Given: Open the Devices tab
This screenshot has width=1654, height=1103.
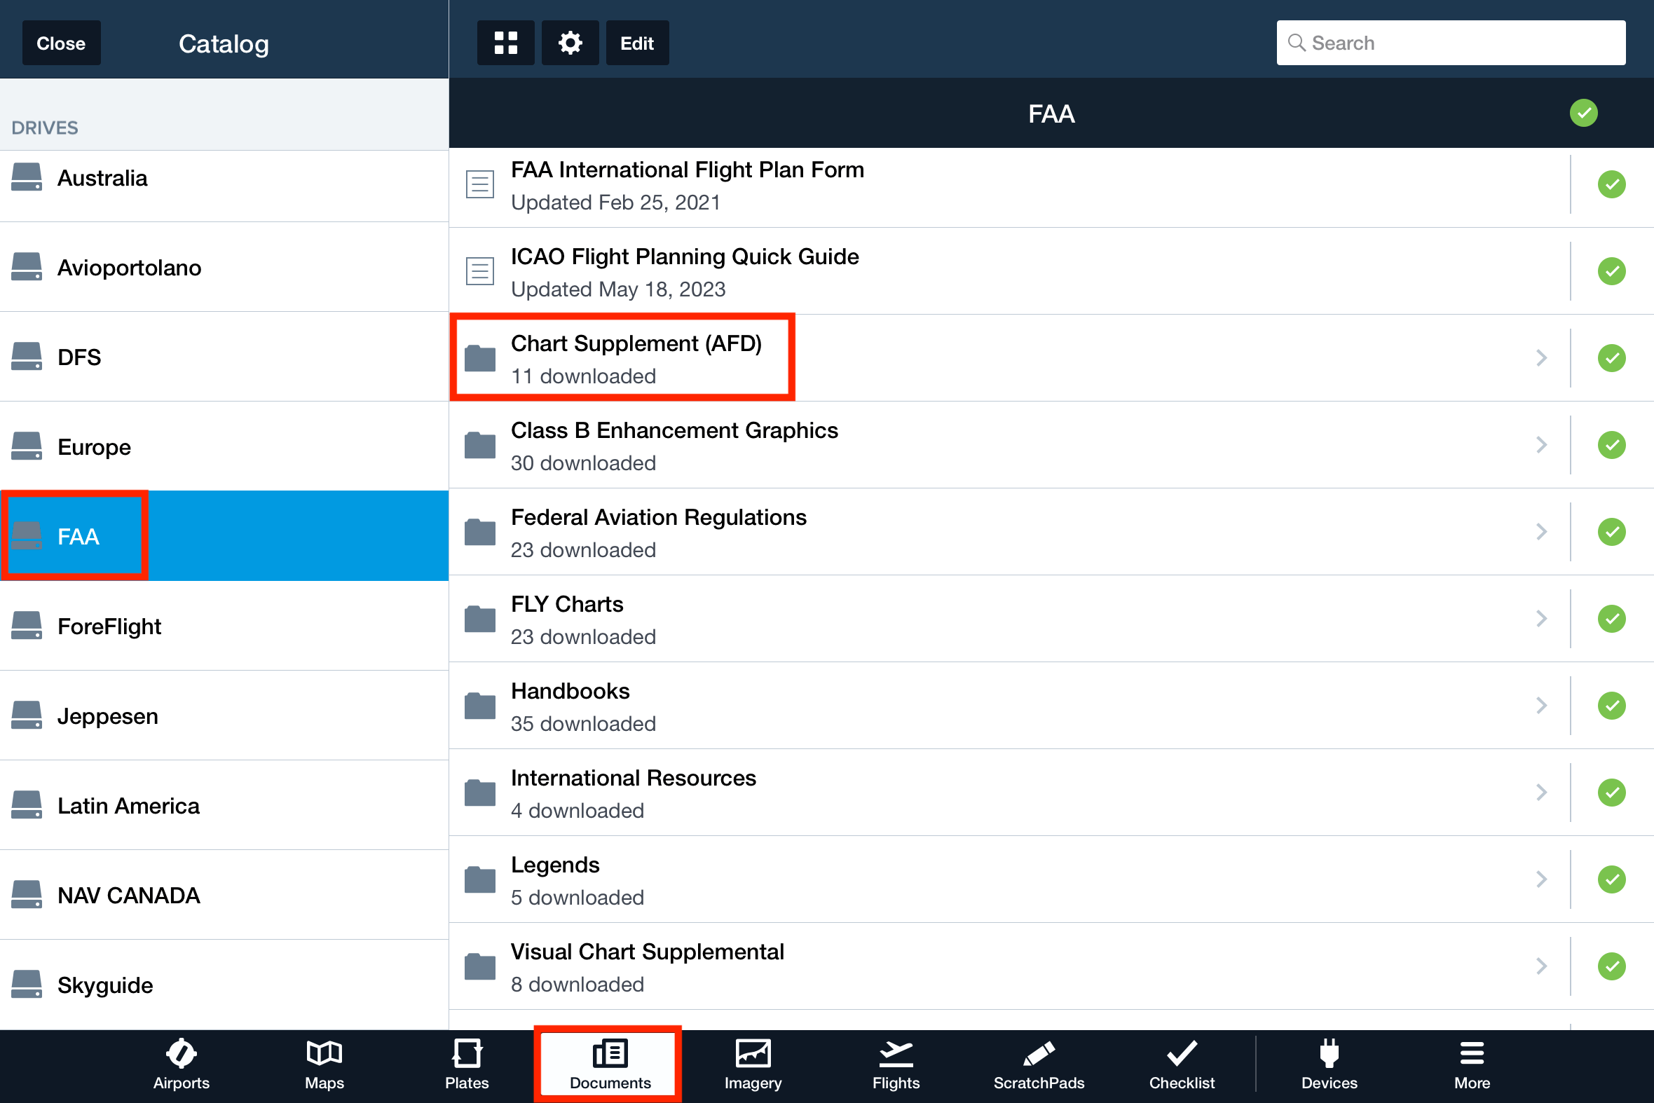Looking at the screenshot, I should click(1328, 1065).
